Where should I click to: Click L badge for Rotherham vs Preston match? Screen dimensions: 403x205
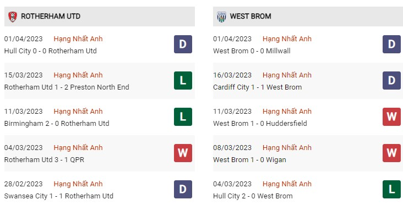(183, 81)
